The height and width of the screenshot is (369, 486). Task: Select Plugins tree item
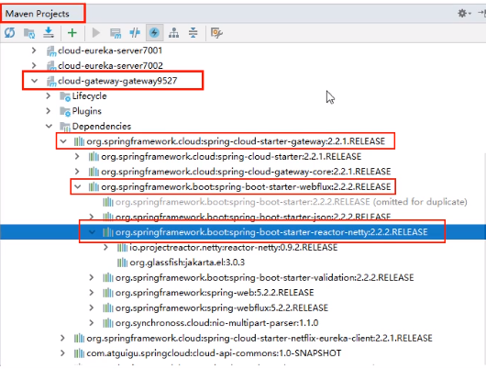(x=87, y=111)
